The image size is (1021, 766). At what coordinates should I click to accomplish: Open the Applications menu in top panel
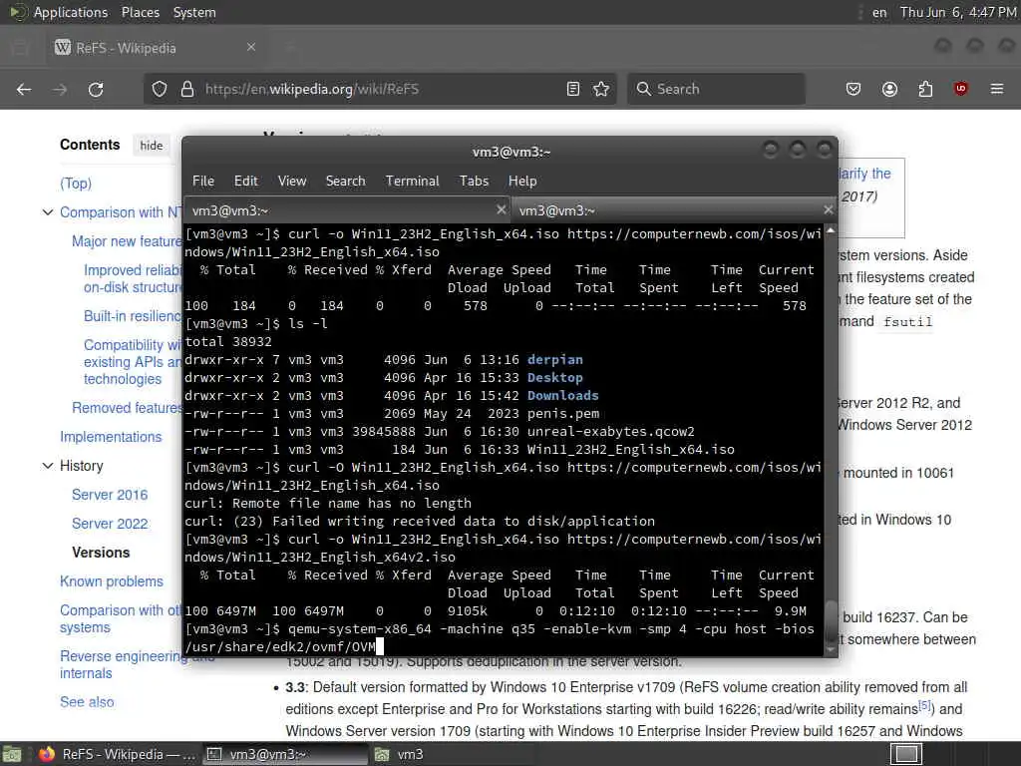coord(71,12)
